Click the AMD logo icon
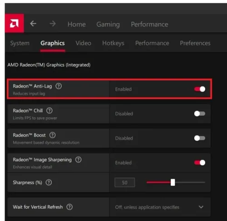This screenshot has height=221, width=227. [x=14, y=23]
